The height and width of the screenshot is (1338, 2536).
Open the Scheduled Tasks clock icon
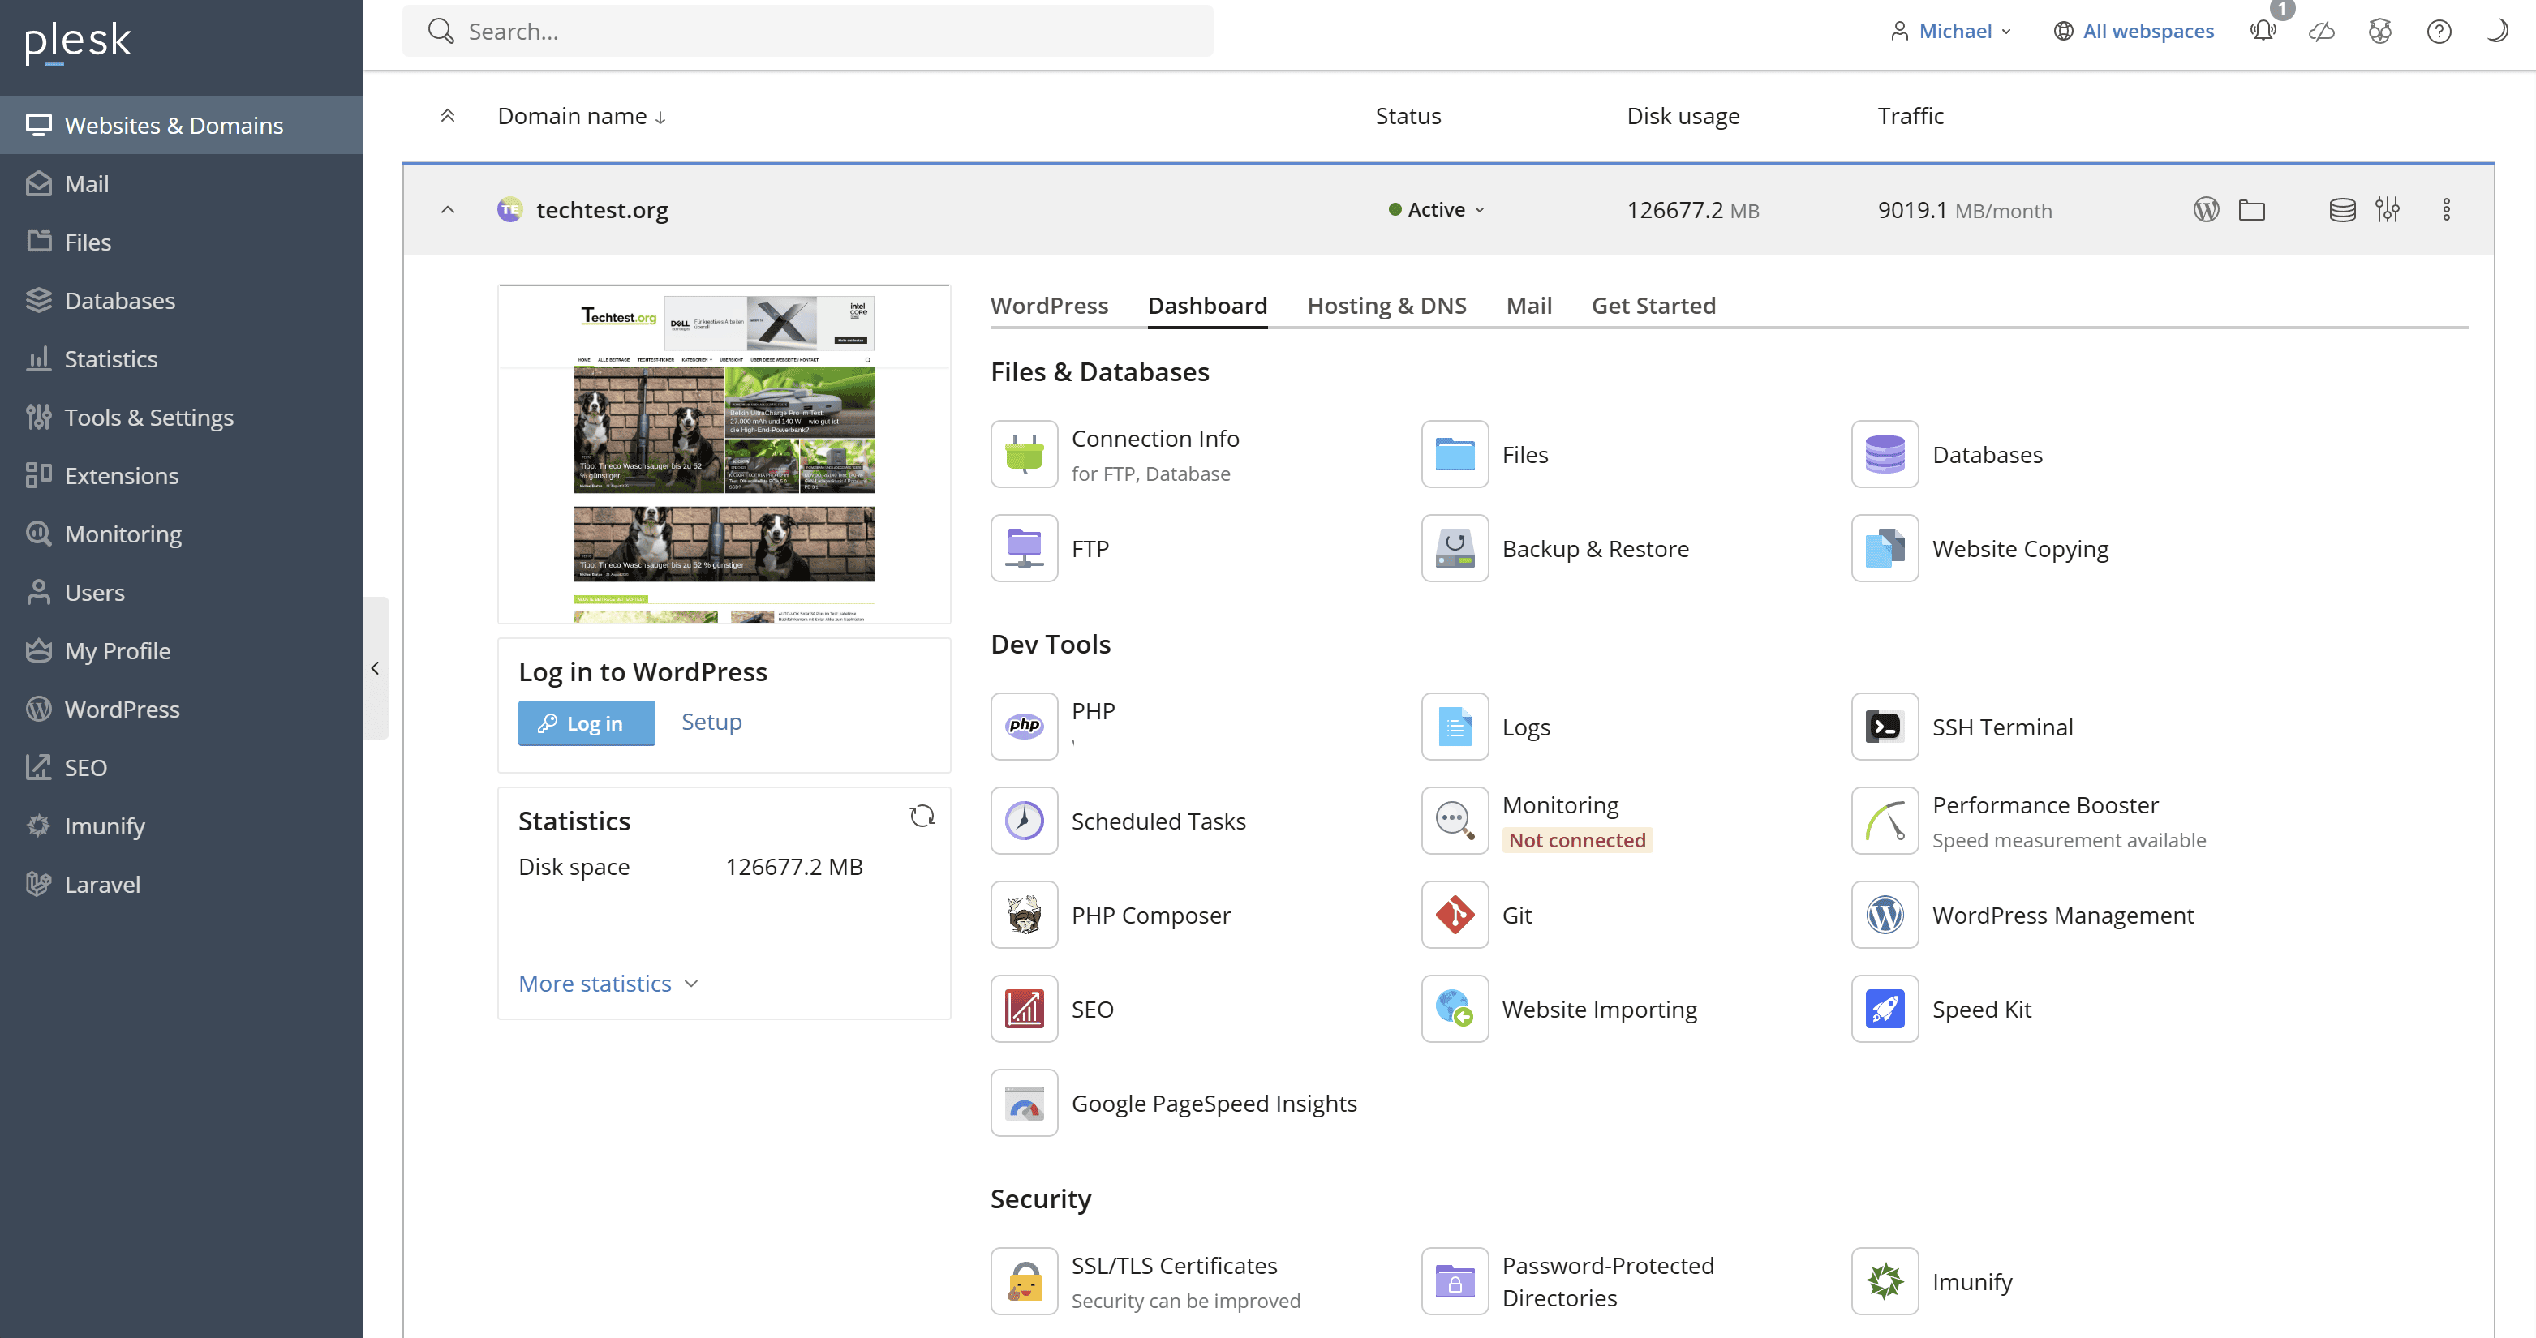(1024, 821)
